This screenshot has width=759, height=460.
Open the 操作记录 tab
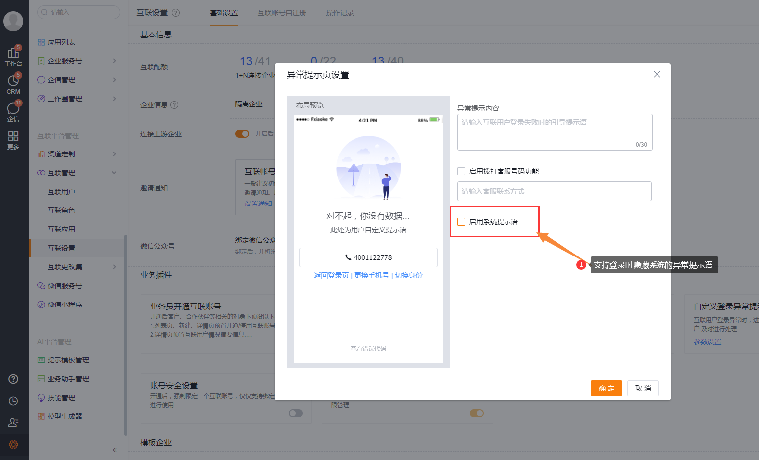[x=340, y=13]
